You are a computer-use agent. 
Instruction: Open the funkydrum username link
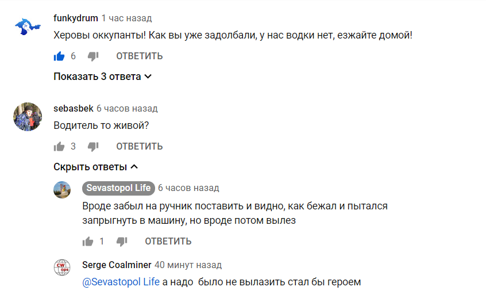click(x=76, y=18)
